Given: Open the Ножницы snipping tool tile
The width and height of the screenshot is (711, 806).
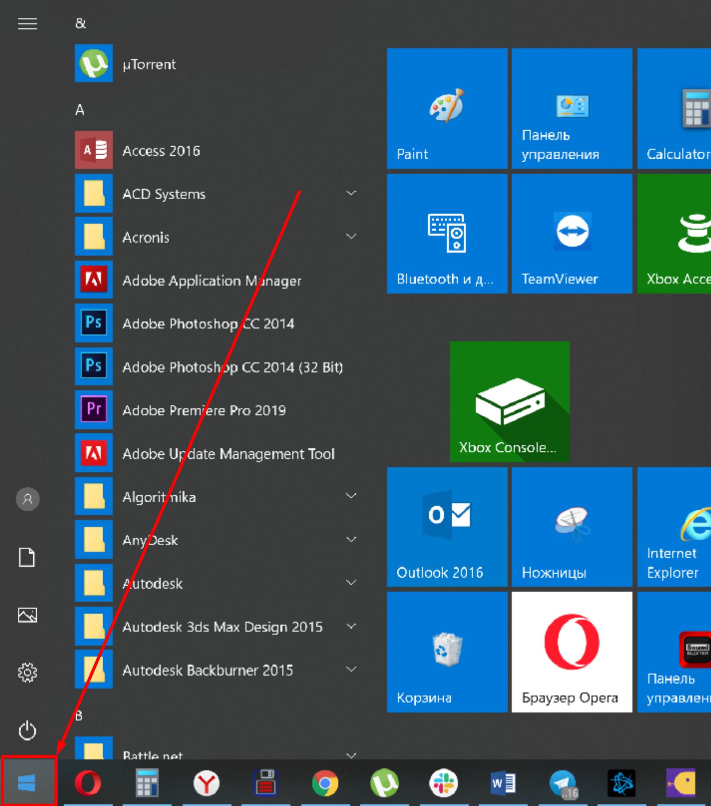Looking at the screenshot, I should click(x=572, y=527).
